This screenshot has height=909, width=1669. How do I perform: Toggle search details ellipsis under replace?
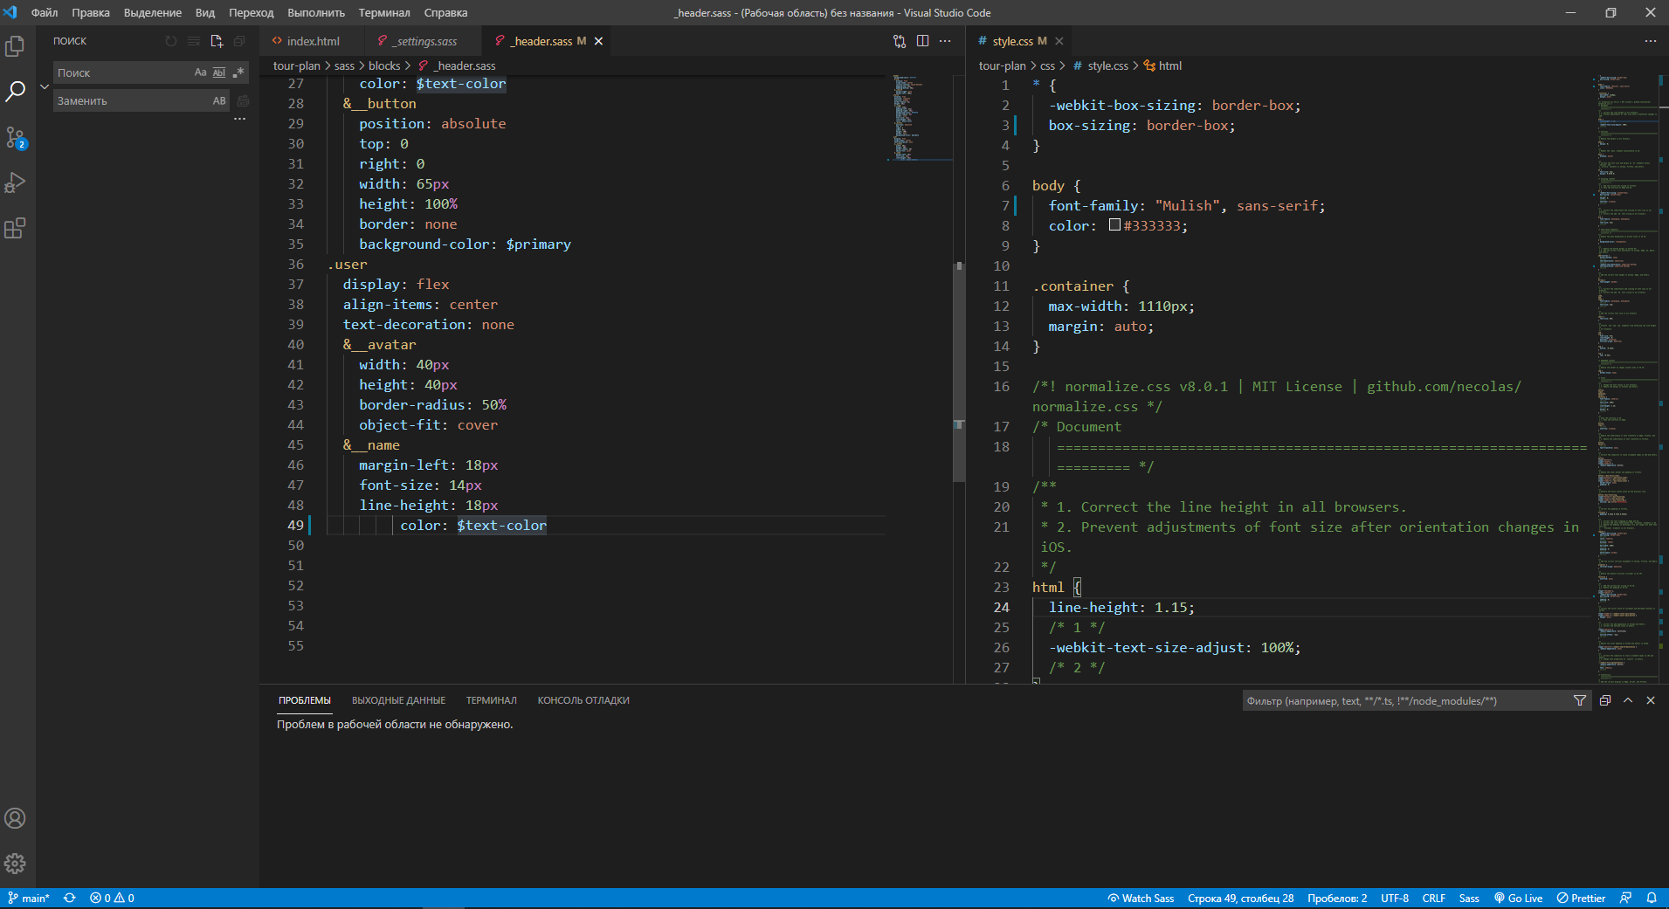(x=240, y=119)
